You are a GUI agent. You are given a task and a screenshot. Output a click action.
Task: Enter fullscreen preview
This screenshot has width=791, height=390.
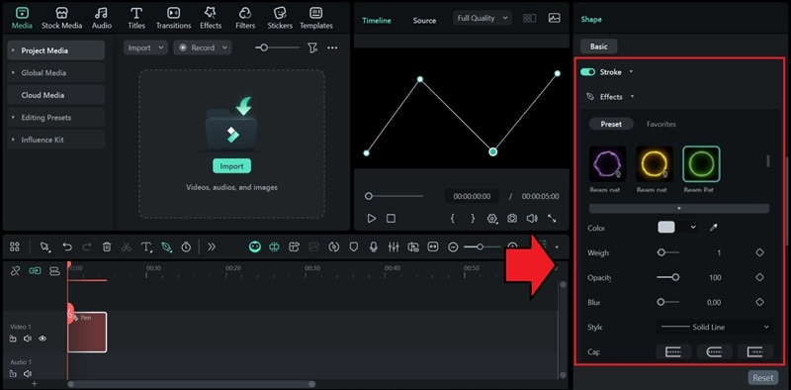pos(552,218)
